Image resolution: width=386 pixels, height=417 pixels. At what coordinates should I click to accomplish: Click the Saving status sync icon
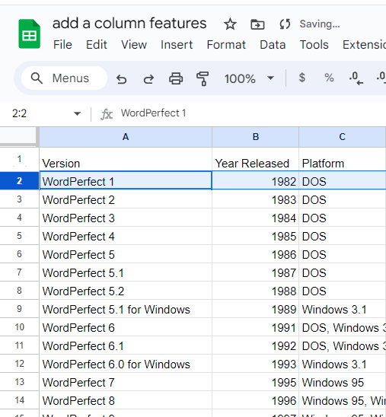click(x=285, y=24)
